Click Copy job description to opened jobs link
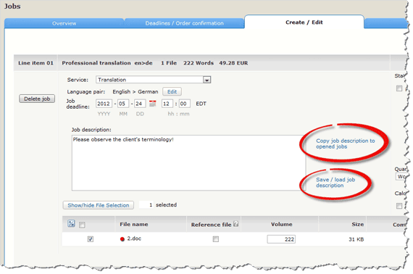Viewport: 413px width, 274px height. click(346, 144)
